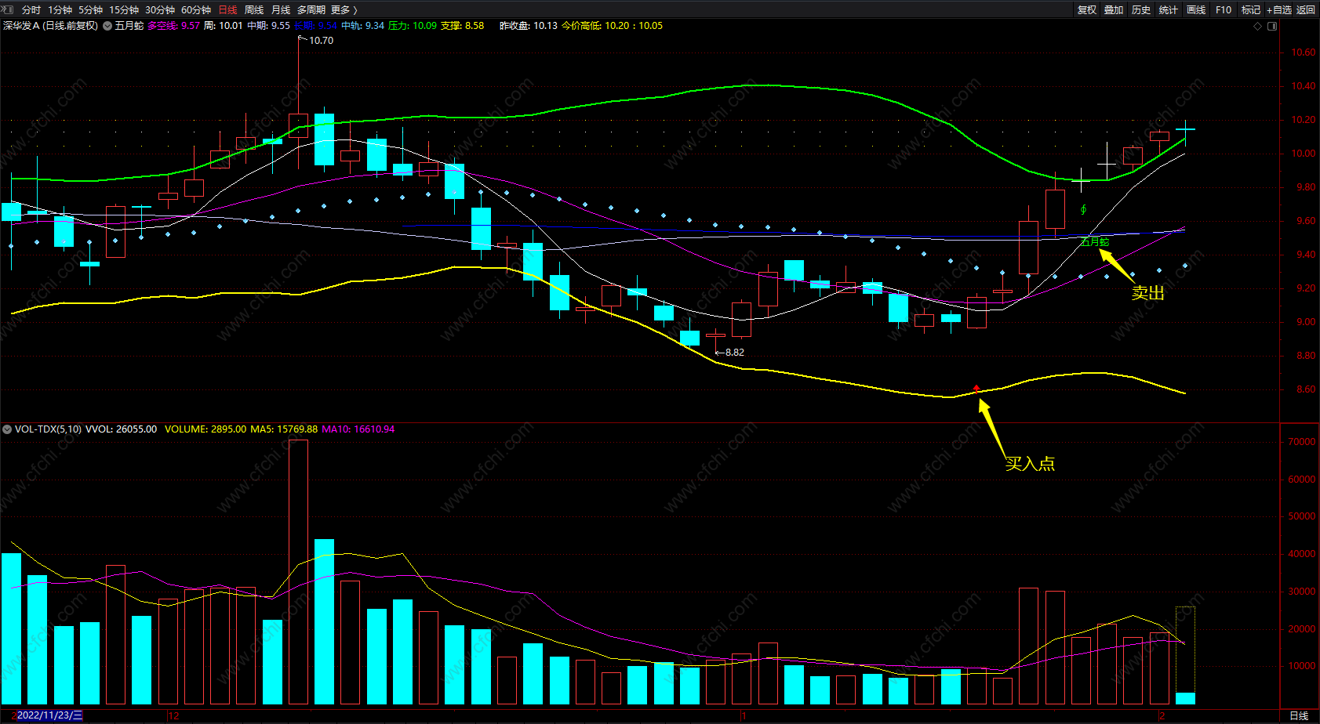1320x724 pixels.
Task: Toggle the side panel icon near price axis
Action: (1272, 26)
